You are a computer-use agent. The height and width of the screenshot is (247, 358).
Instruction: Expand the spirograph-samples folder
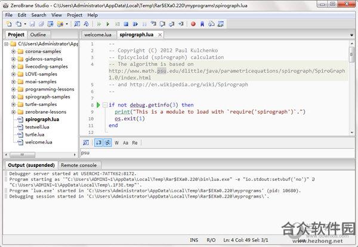14,97
